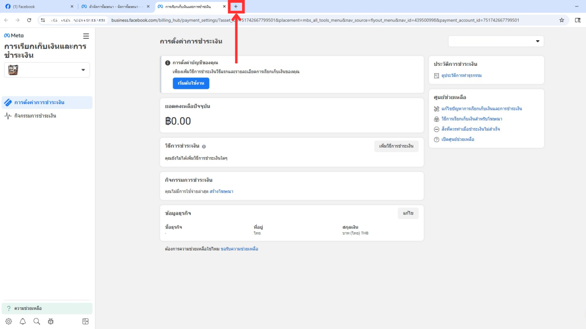This screenshot has height=329, width=586.
Task: Click the bug report icon
Action: 51,321
